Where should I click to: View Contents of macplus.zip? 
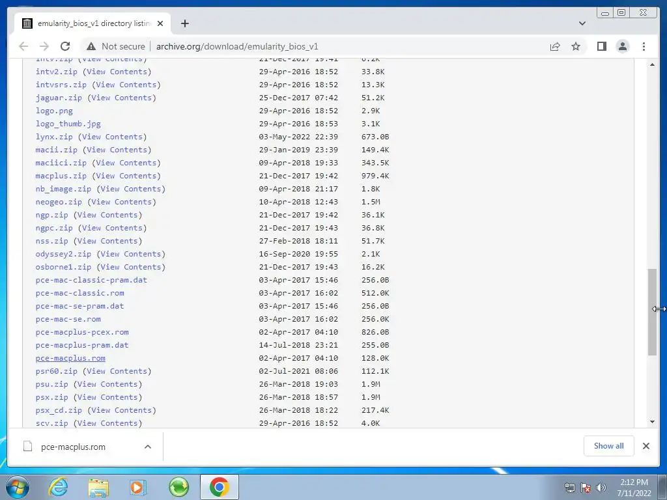coord(126,176)
